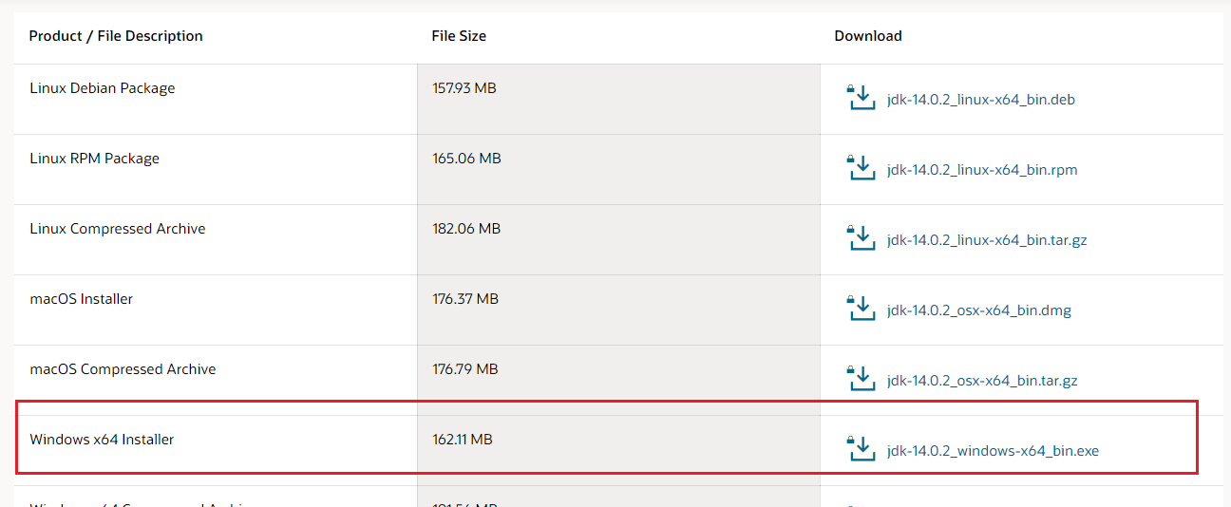
Task: Click download icon for Windows x64 Installer
Action: point(860,449)
